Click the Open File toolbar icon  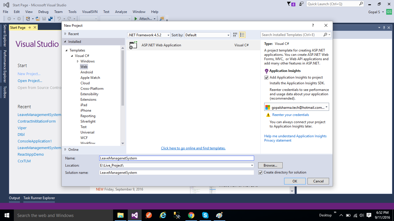point(37,19)
